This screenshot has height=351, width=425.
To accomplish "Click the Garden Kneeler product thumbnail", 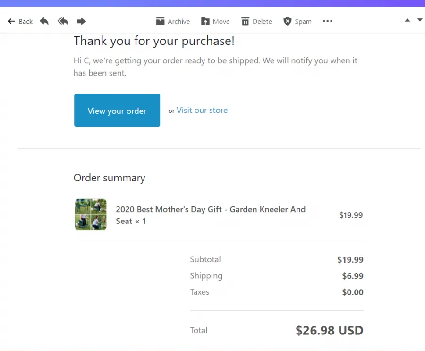I will pyautogui.click(x=91, y=214).
